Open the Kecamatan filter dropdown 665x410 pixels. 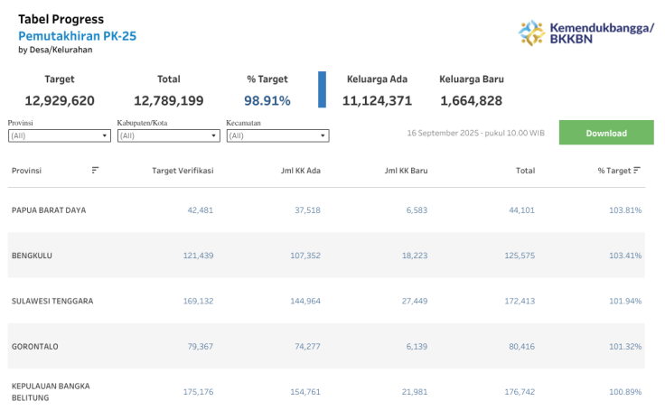277,135
